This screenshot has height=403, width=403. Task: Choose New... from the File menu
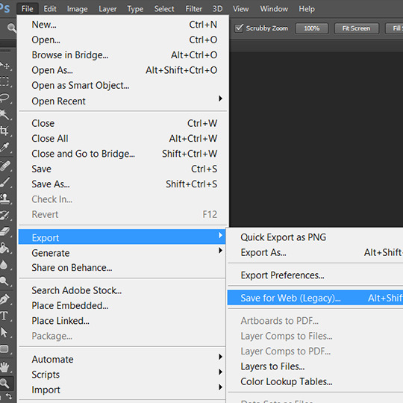point(122,25)
